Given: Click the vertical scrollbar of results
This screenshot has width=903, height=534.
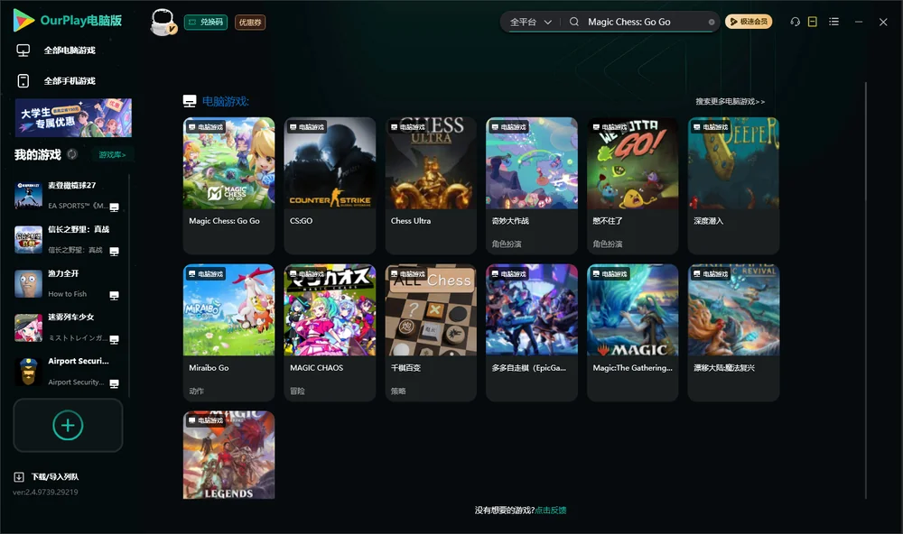Looking at the screenshot, I should 866,290.
